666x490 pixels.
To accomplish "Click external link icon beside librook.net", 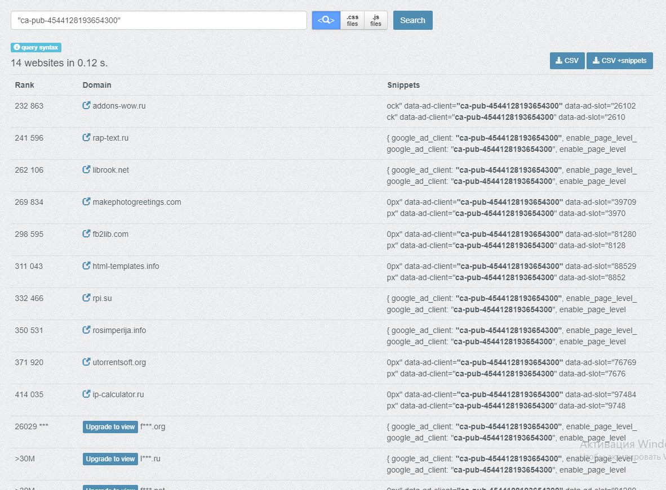I will 86,170.
